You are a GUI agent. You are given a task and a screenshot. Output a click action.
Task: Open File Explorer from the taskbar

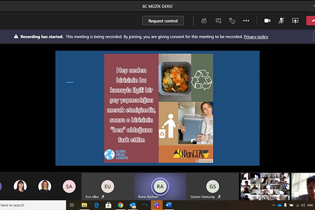click(84, 205)
